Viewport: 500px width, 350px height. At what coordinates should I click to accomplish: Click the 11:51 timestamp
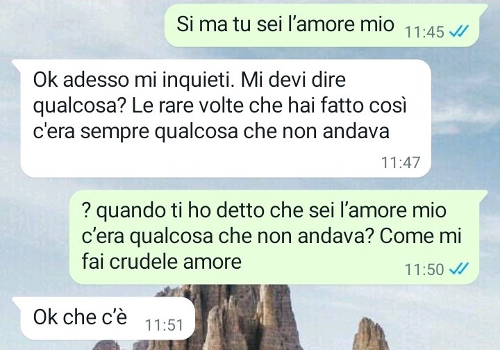(164, 325)
